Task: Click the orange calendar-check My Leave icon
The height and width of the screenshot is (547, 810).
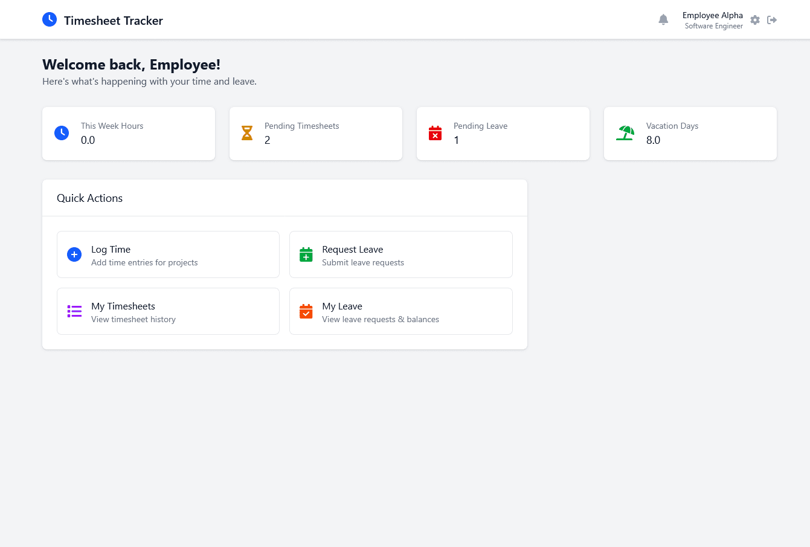Action: click(x=306, y=311)
